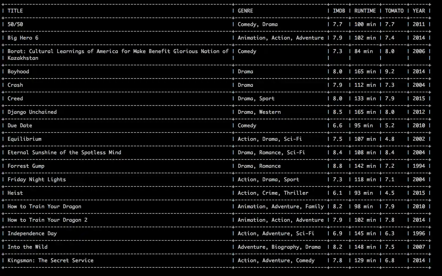Click the genre 'Drama, Romance, Sci-Fi'
This screenshot has height=276, width=442.
(x=271, y=152)
